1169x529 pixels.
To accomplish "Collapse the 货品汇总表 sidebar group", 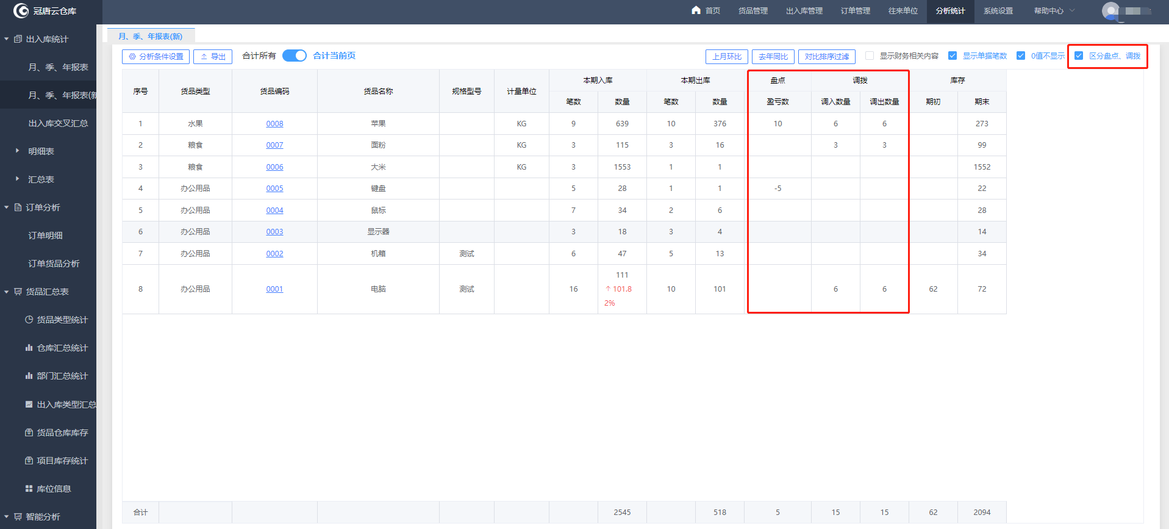I will pyautogui.click(x=7, y=292).
